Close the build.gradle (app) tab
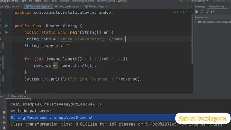 coord(81,6)
